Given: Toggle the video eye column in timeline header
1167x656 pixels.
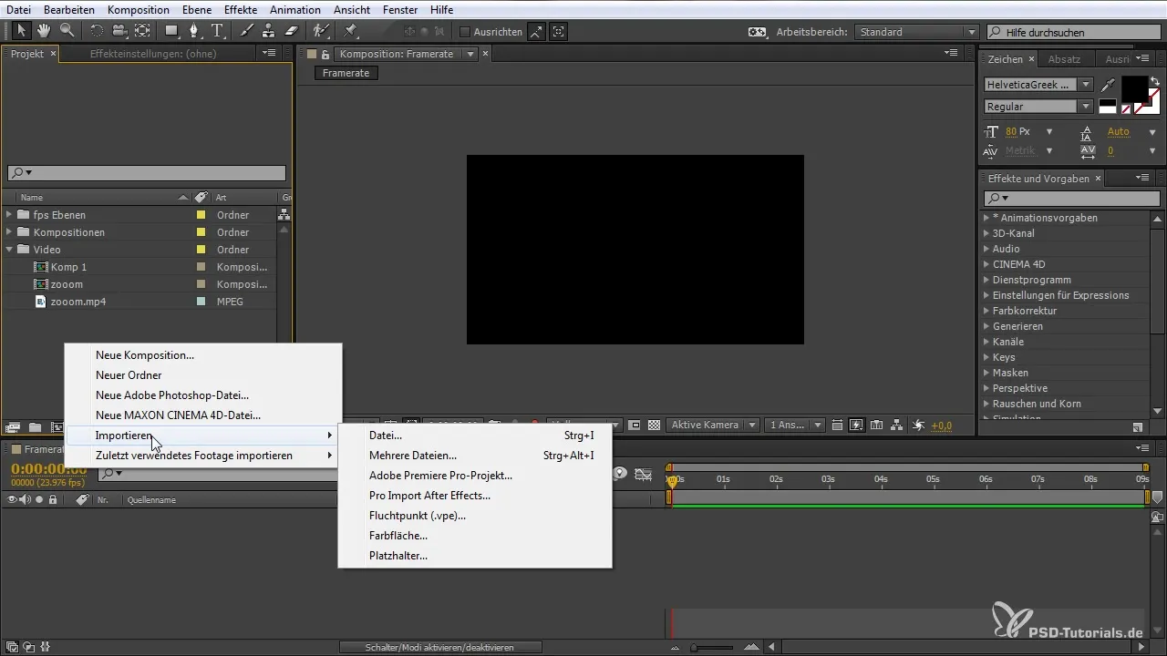Looking at the screenshot, I should [x=13, y=499].
